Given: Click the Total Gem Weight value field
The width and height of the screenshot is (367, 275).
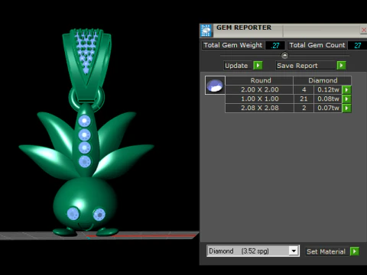Looking at the screenshot, I should pyautogui.click(x=275, y=45).
